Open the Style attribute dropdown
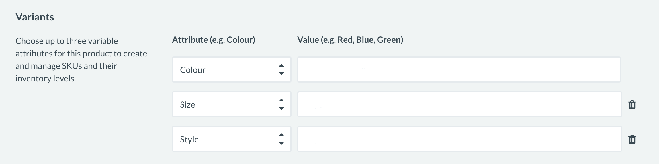The height and width of the screenshot is (164, 659). [x=232, y=139]
